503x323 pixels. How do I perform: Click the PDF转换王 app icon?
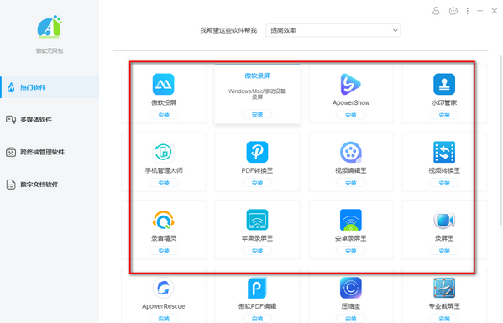pos(257,152)
